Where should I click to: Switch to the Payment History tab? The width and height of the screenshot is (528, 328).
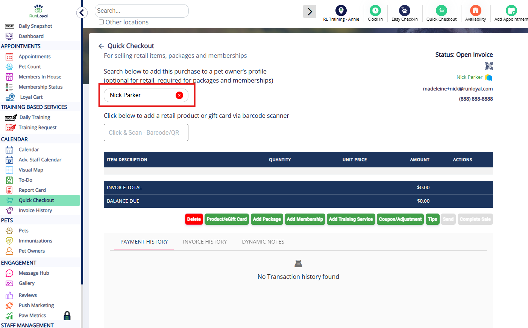tap(144, 242)
